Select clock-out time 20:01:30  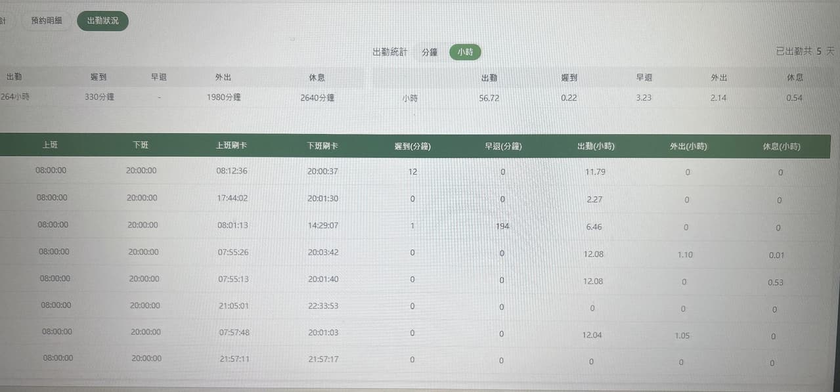322,198
